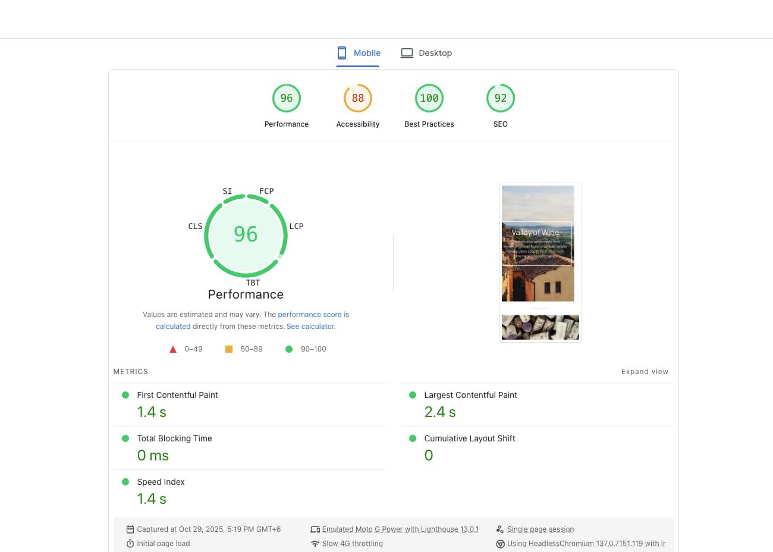The height and width of the screenshot is (552, 773).
Task: Click the See calculator link
Action: point(310,326)
